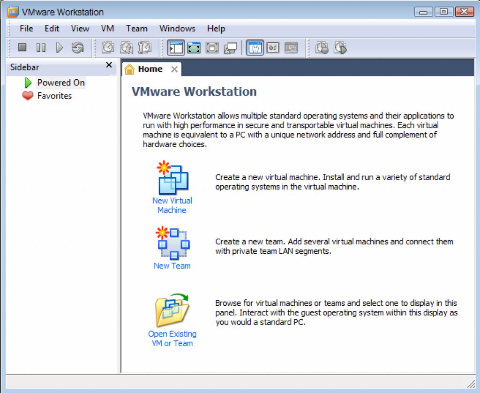Select Powered On in the sidebar
This screenshot has height=393, width=480.
click(61, 83)
